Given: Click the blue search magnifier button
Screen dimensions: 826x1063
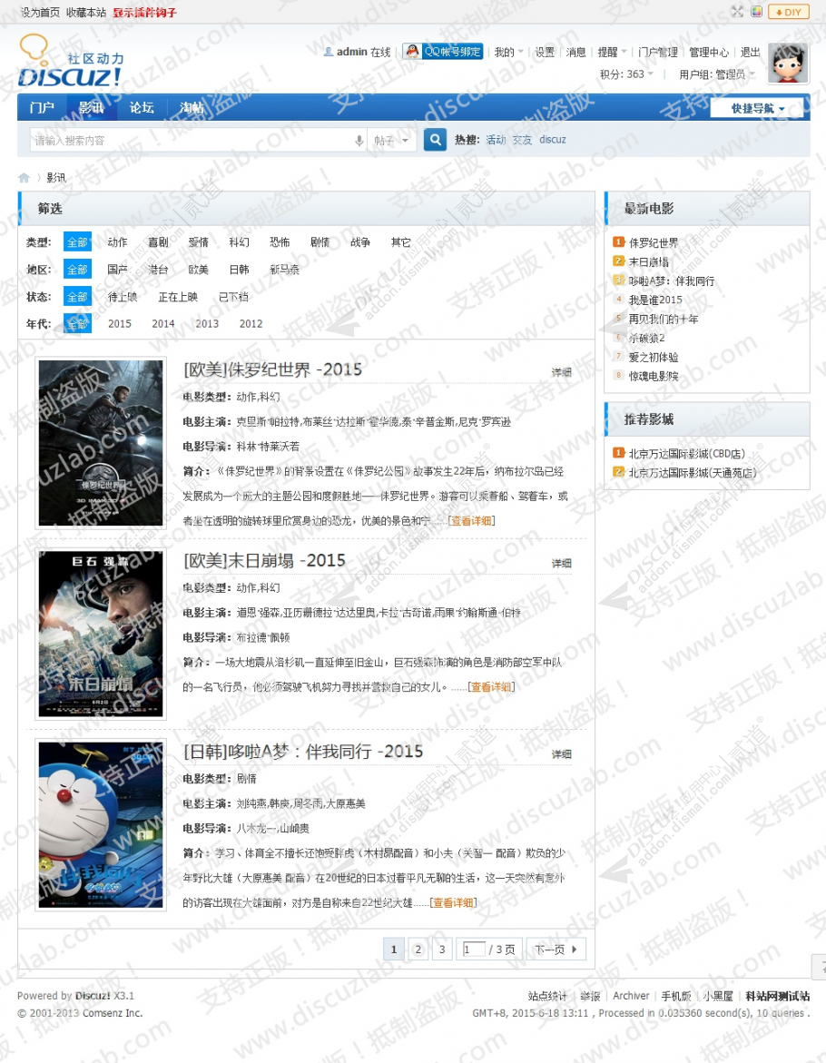Looking at the screenshot, I should tap(435, 140).
